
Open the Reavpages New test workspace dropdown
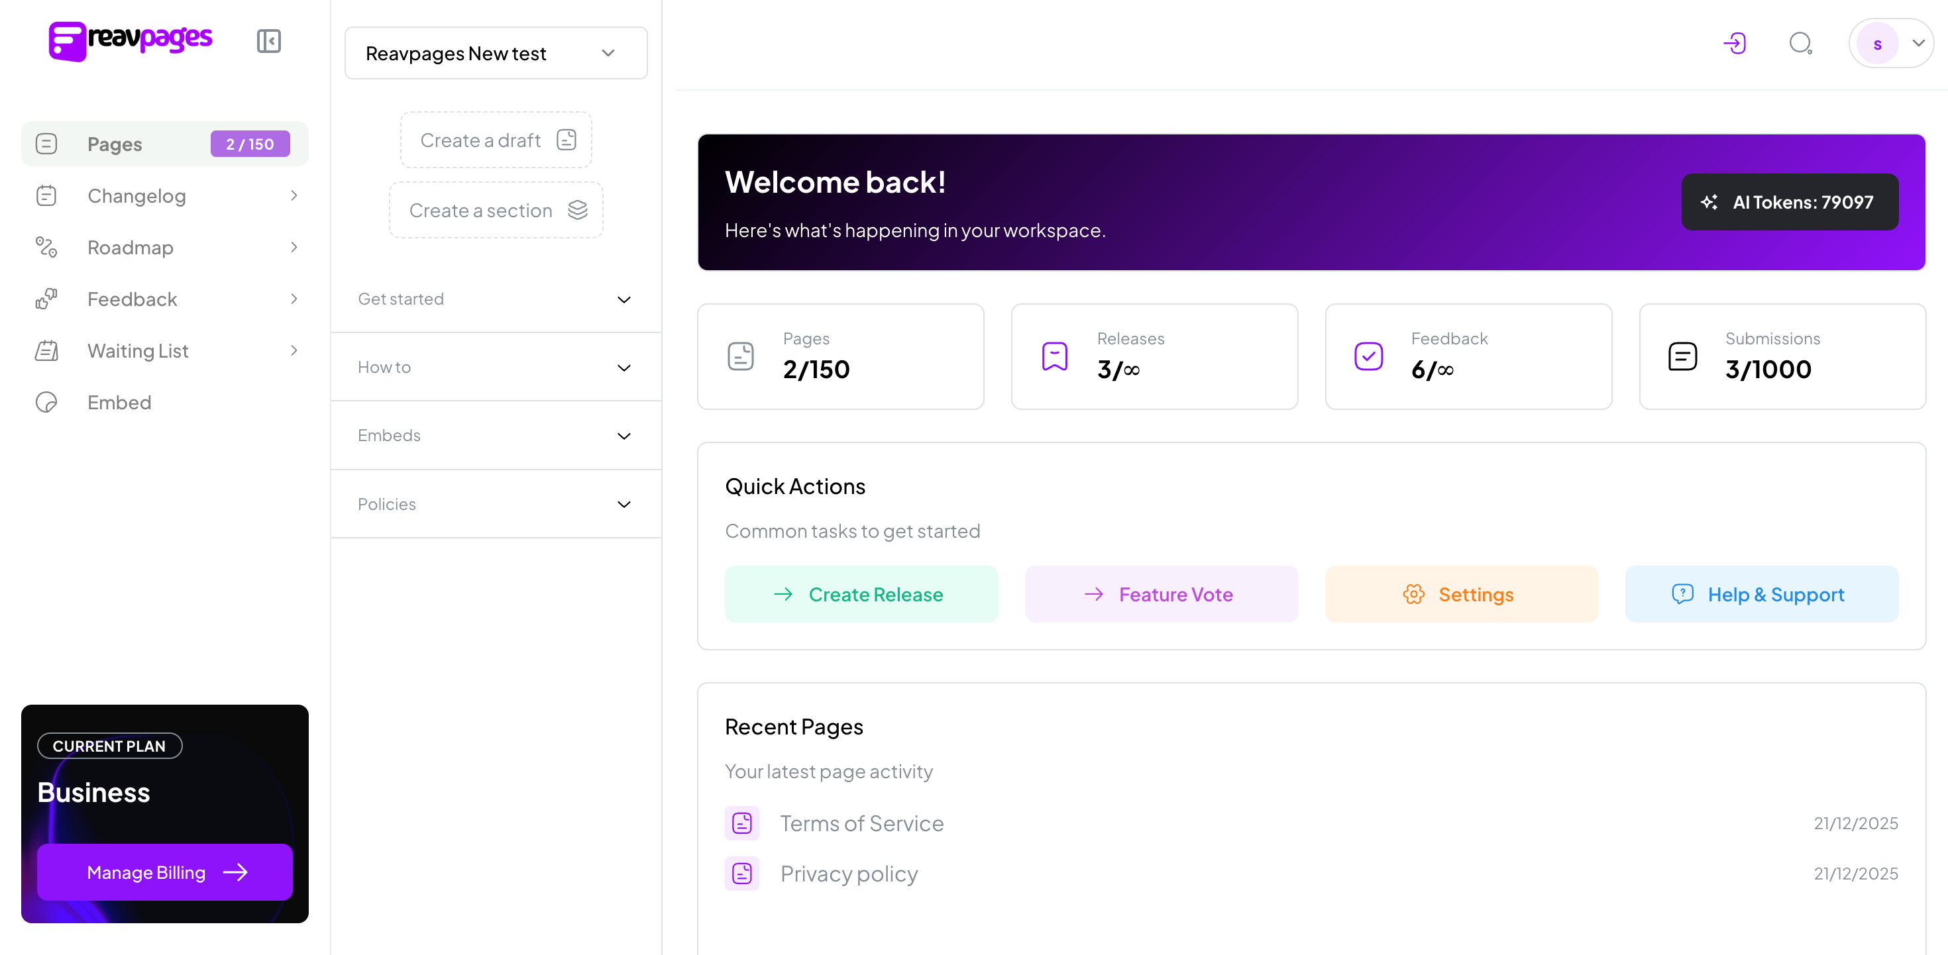[x=496, y=52]
